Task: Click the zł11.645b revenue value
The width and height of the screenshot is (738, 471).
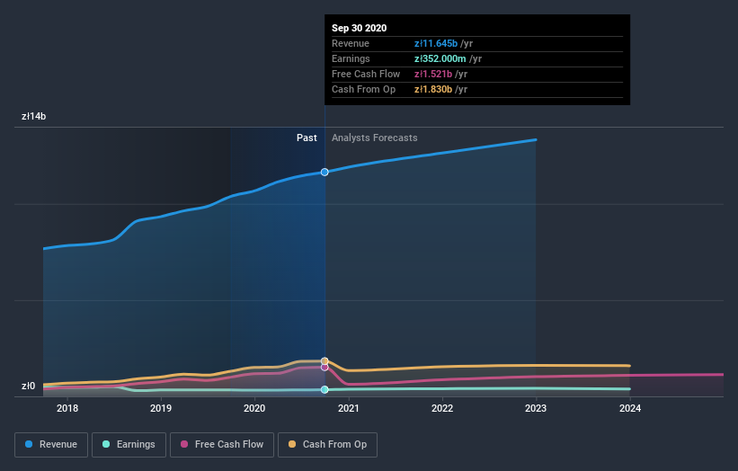Action: click(436, 43)
